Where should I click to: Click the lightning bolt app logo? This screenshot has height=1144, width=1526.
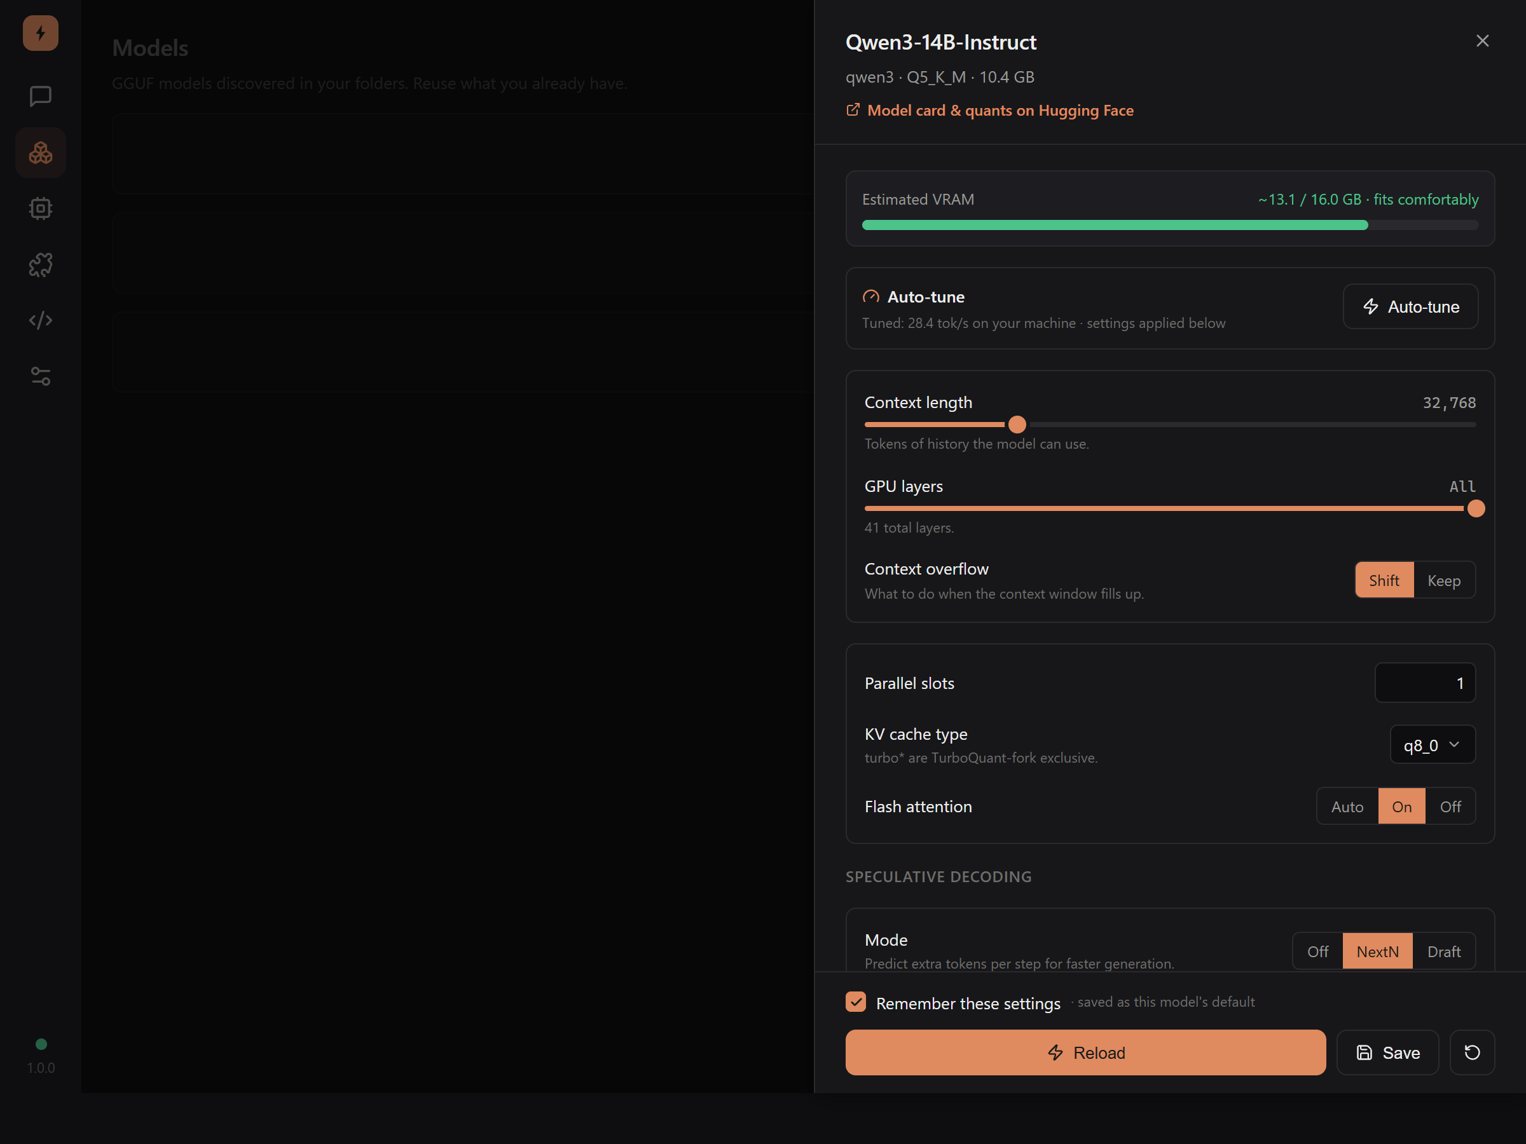pos(41,33)
